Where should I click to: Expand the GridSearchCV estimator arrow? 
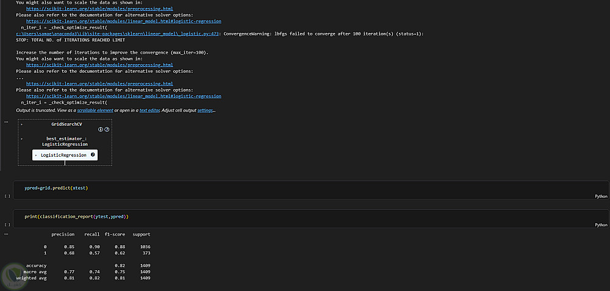point(22,124)
